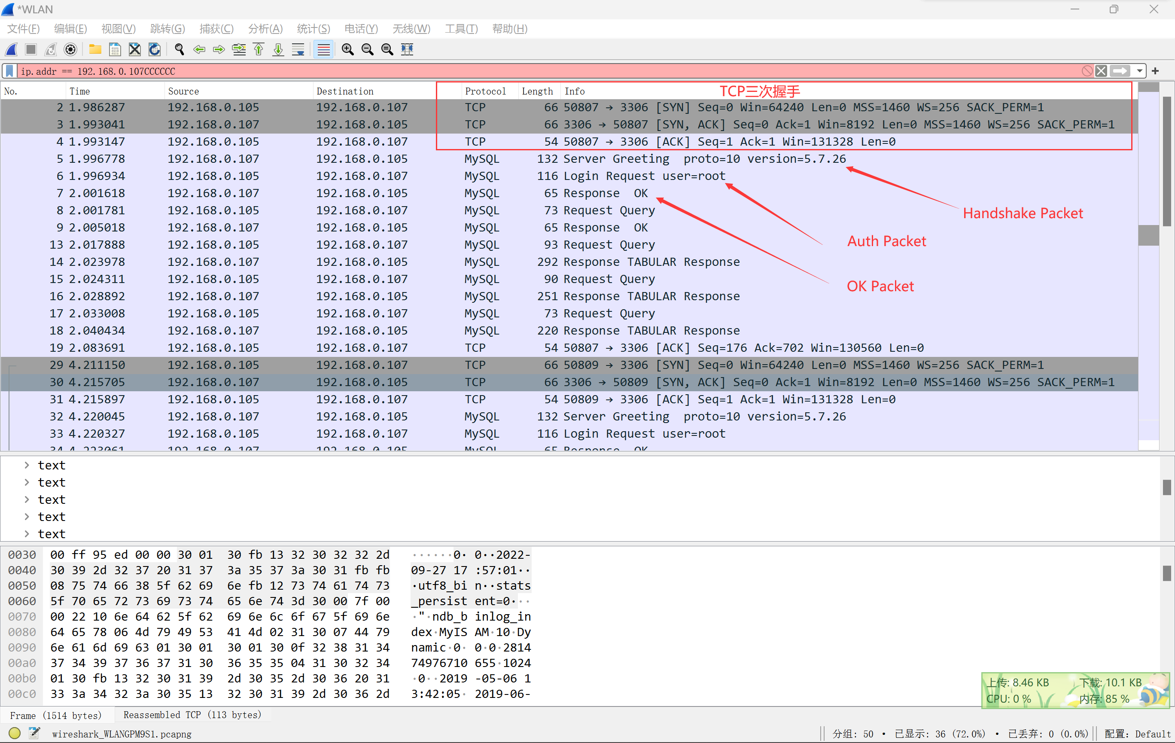The width and height of the screenshot is (1175, 743).
Task: Sort packets by the No. column
Action: (x=33, y=91)
